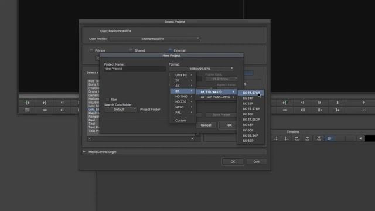
Task: Click rounded rectangle icon under source monitor
Action: pos(45,110)
